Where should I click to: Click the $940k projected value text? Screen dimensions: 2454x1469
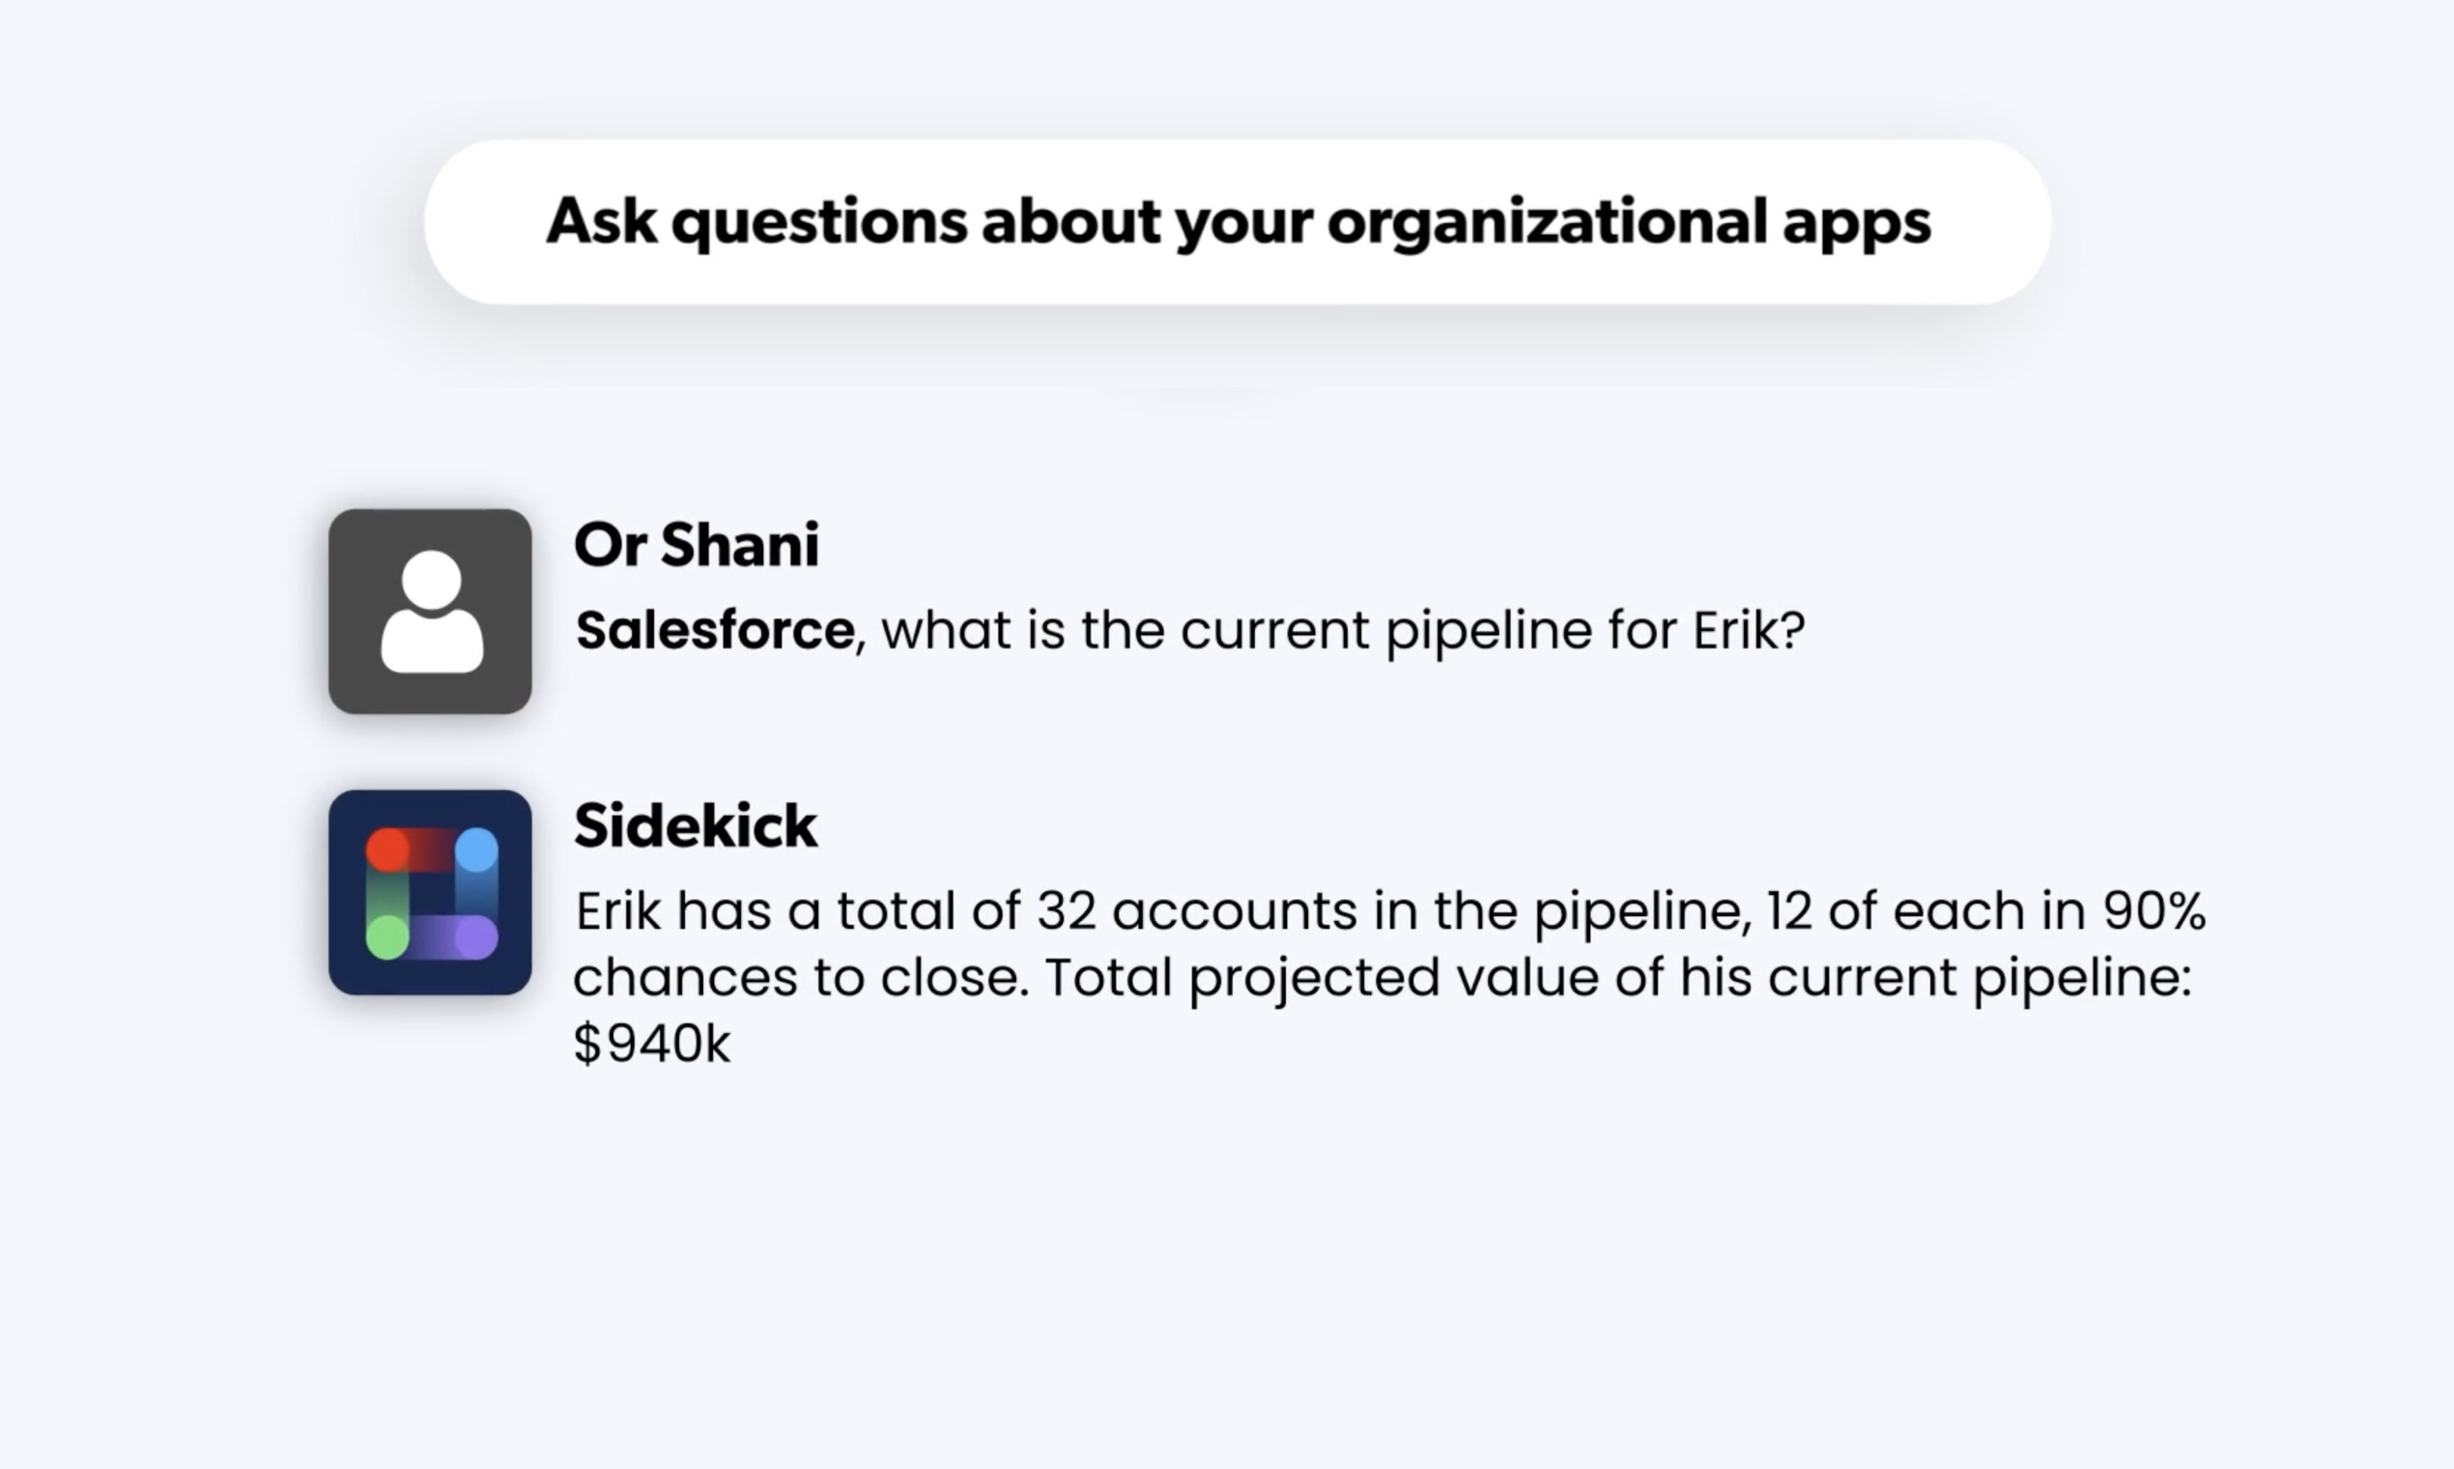(x=651, y=1044)
